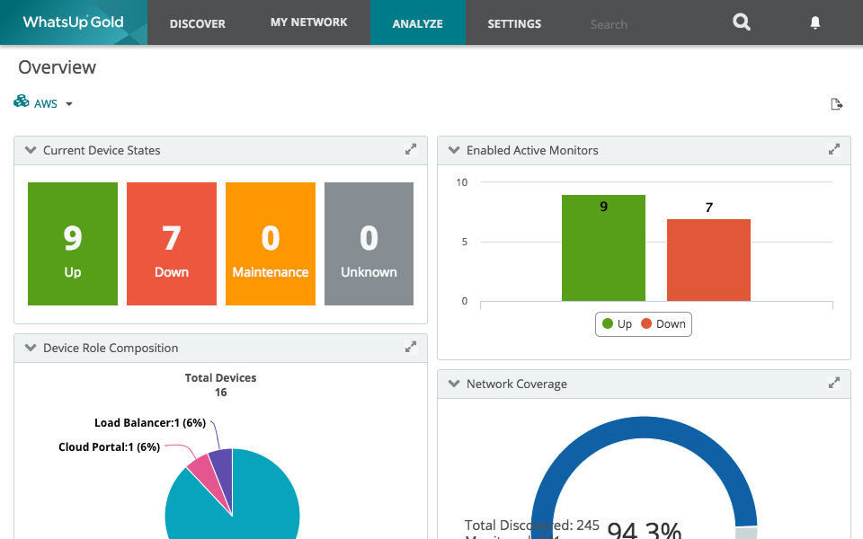Click the green Up devices tile
Image resolution: width=863 pixels, height=539 pixels.
[73, 243]
